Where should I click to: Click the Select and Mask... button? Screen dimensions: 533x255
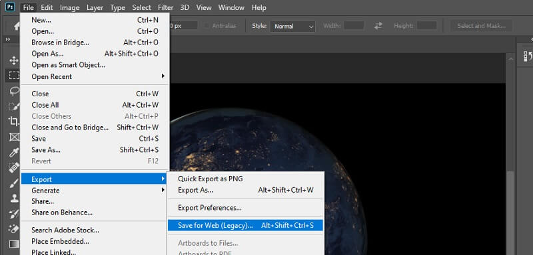click(x=481, y=26)
